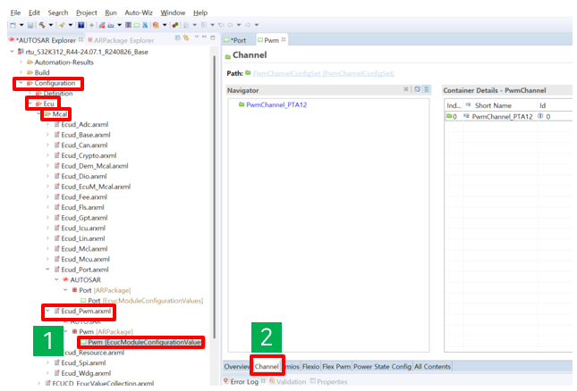Click the Collapse All icon in AUTOSAR Explorer
Screen dimensions: 577x391
pyautogui.click(x=178, y=37)
